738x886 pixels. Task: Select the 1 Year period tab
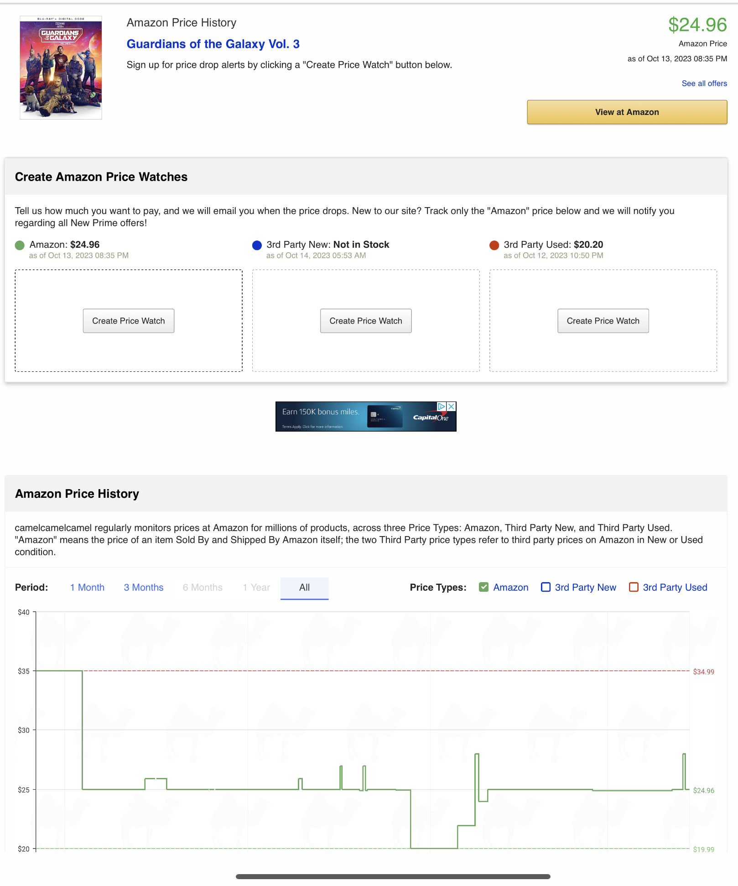256,588
